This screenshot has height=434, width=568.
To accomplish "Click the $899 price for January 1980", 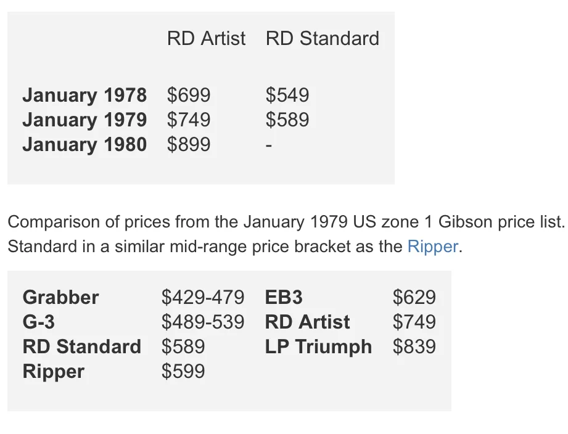I will click(189, 145).
